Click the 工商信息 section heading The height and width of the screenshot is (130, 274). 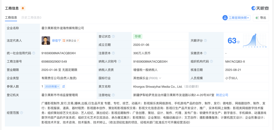point(12,8)
